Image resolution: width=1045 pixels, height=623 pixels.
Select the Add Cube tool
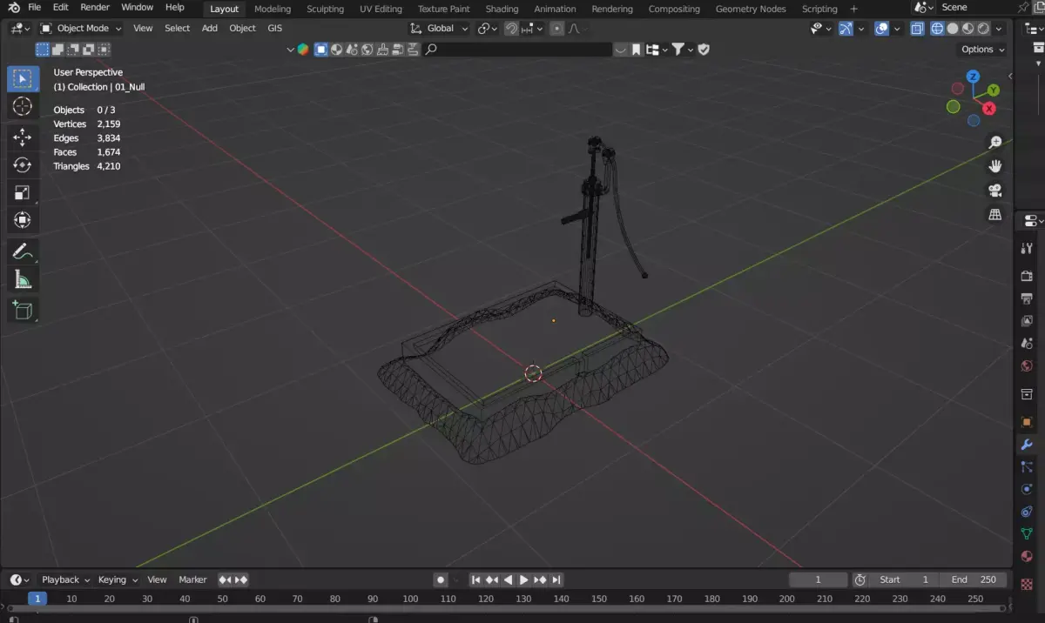23,310
